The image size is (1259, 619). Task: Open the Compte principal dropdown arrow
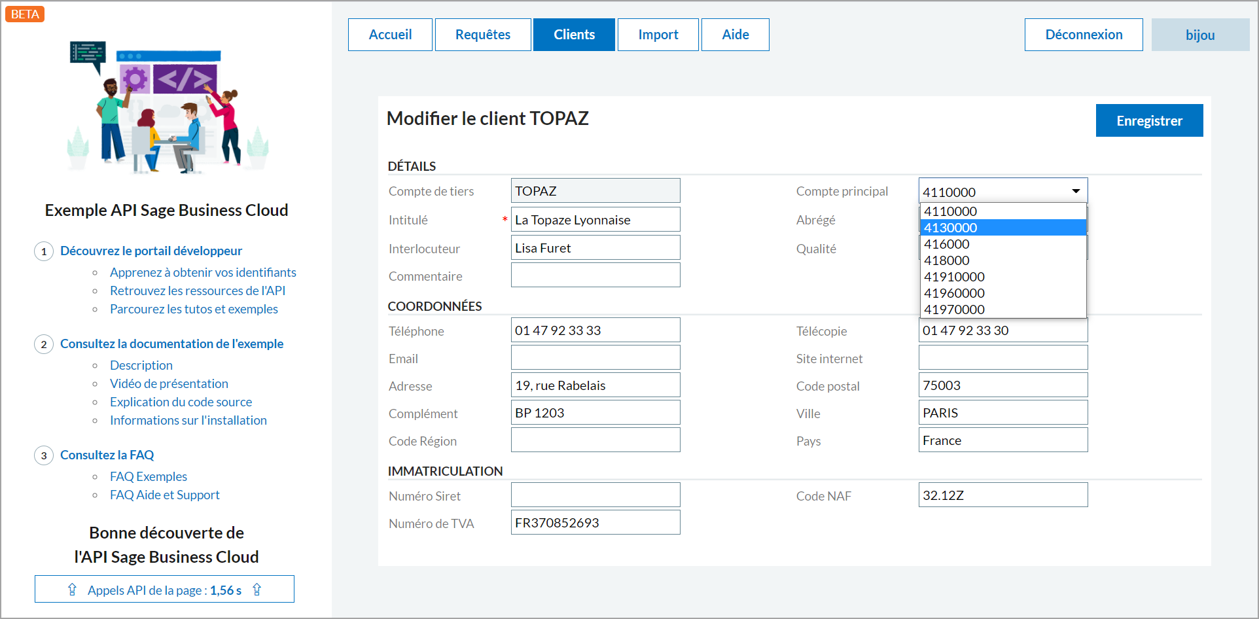tap(1076, 191)
